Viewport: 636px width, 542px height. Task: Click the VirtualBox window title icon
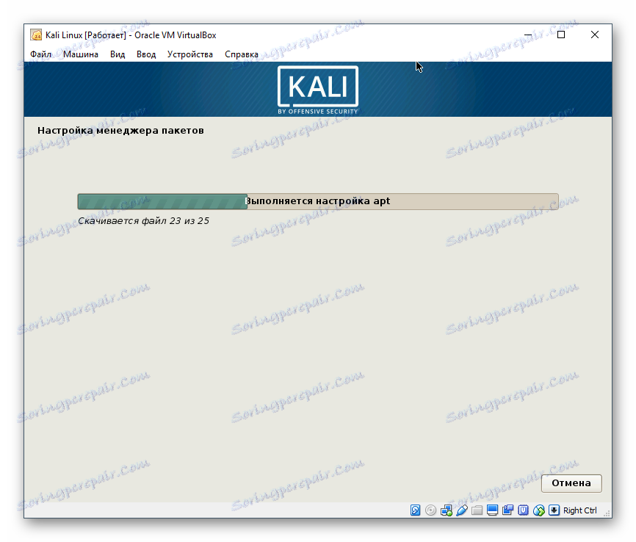(36, 35)
